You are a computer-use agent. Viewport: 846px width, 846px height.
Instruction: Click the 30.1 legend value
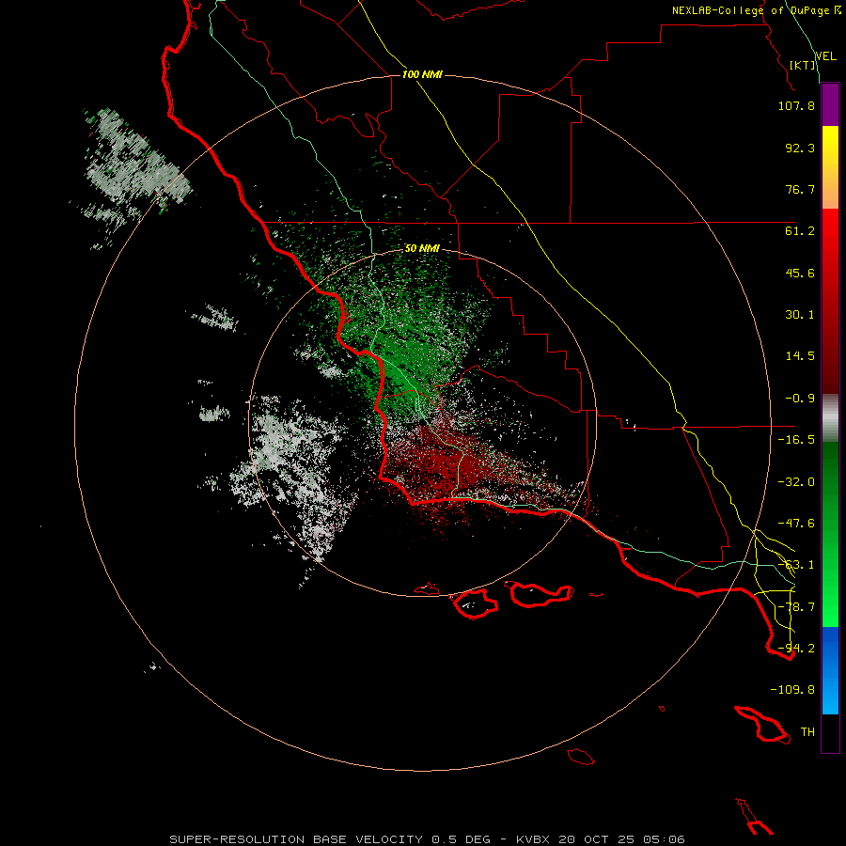click(800, 315)
